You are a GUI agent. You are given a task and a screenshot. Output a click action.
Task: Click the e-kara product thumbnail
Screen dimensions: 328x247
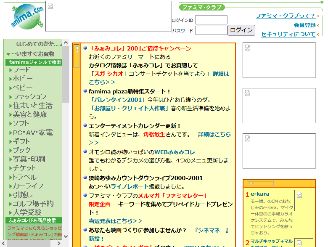coord(304,200)
